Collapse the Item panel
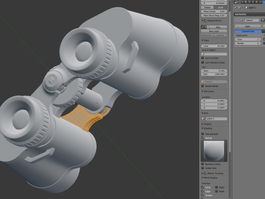The image size is (265, 199). pos(203,113)
